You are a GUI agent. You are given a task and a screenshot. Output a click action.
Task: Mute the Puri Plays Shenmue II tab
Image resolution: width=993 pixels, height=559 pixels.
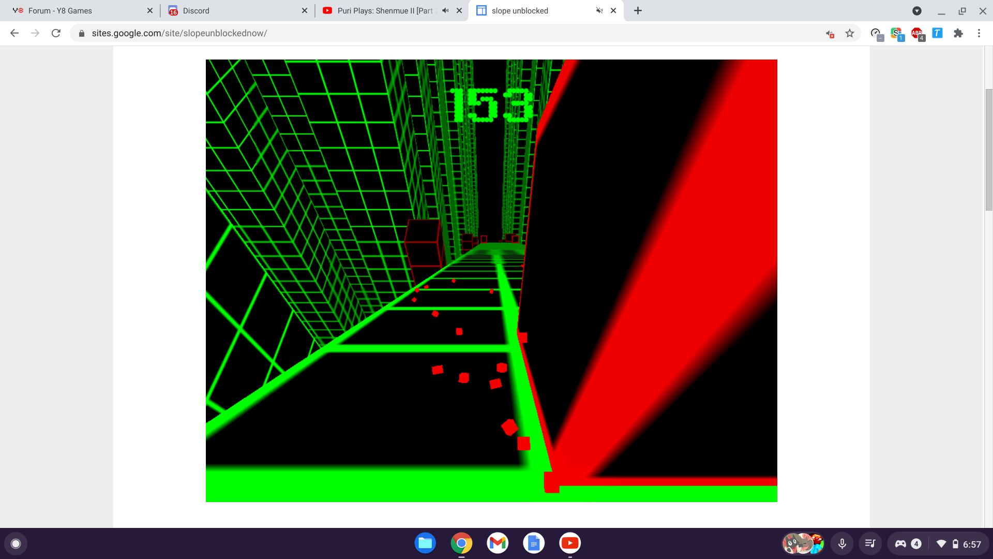coord(445,10)
